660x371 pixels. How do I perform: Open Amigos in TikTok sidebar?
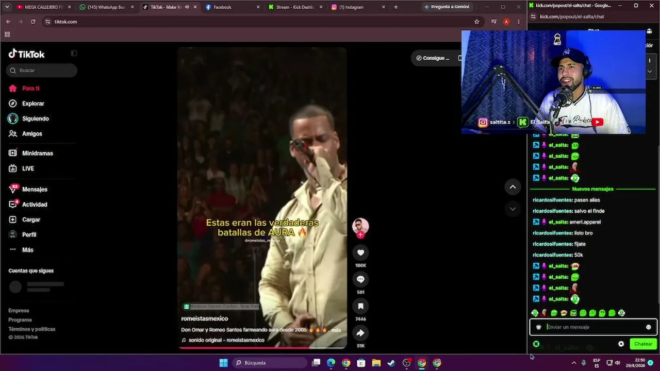click(32, 133)
